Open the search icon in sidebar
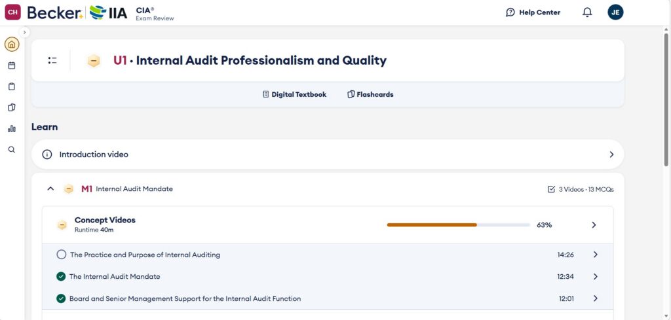 coord(12,150)
